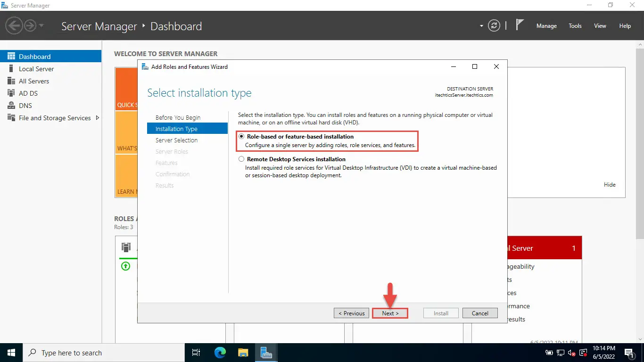Viewport: 644px width, 362px height.
Task: Go to Before You Begin step
Action: 178,117
